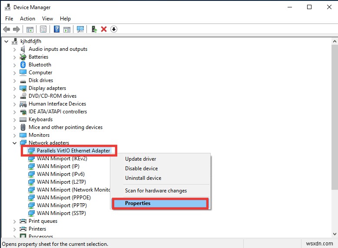Select WAN Miniport (Network Monitor) entry
This screenshot has height=248, width=338.
coord(73,190)
